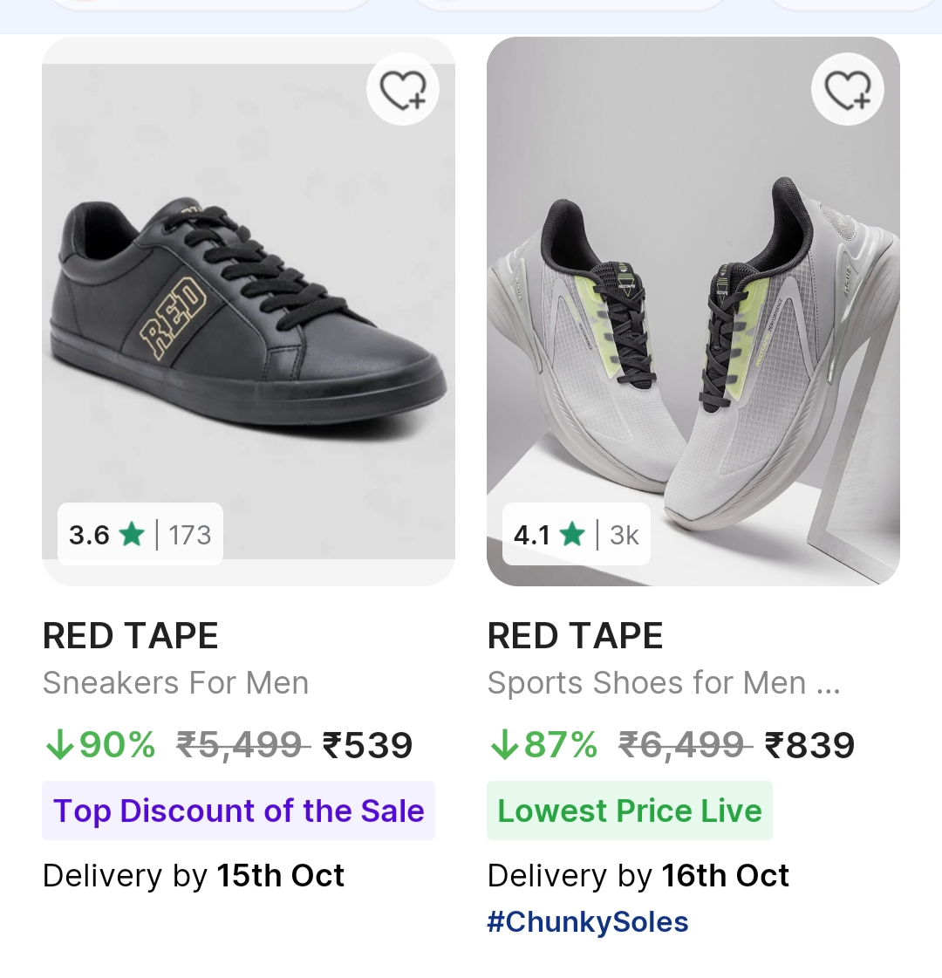Viewport: 942px width, 978px height.
Task: Tap the Top Discount of the Sale badge
Action: coord(238,810)
